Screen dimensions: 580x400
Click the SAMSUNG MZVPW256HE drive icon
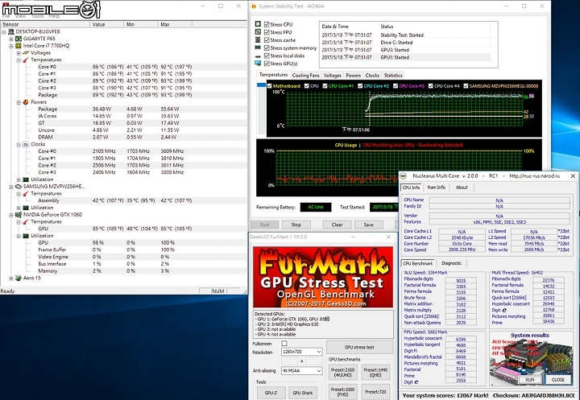[x=18, y=187]
